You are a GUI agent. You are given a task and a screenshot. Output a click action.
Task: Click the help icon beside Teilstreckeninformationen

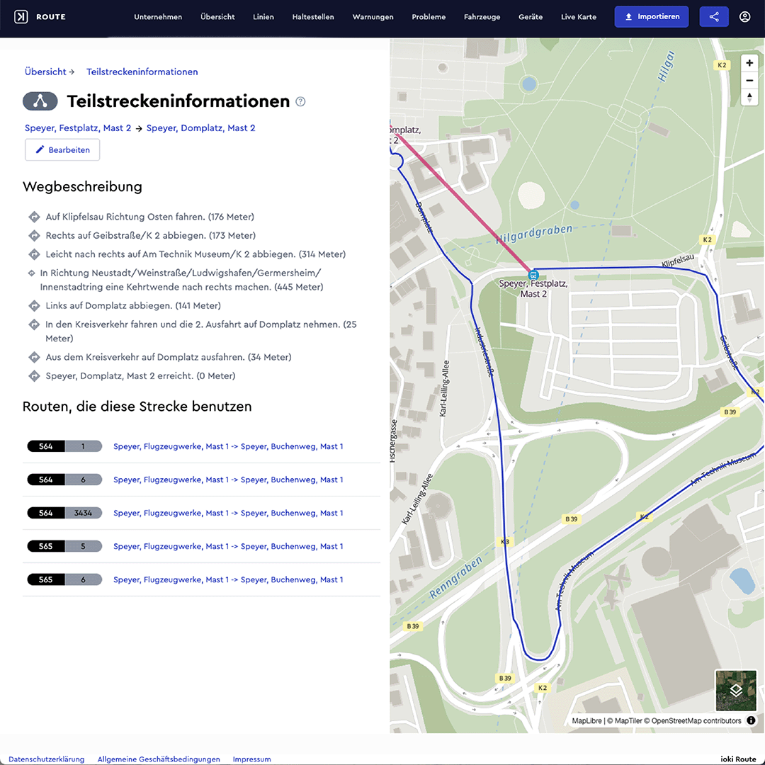click(300, 101)
